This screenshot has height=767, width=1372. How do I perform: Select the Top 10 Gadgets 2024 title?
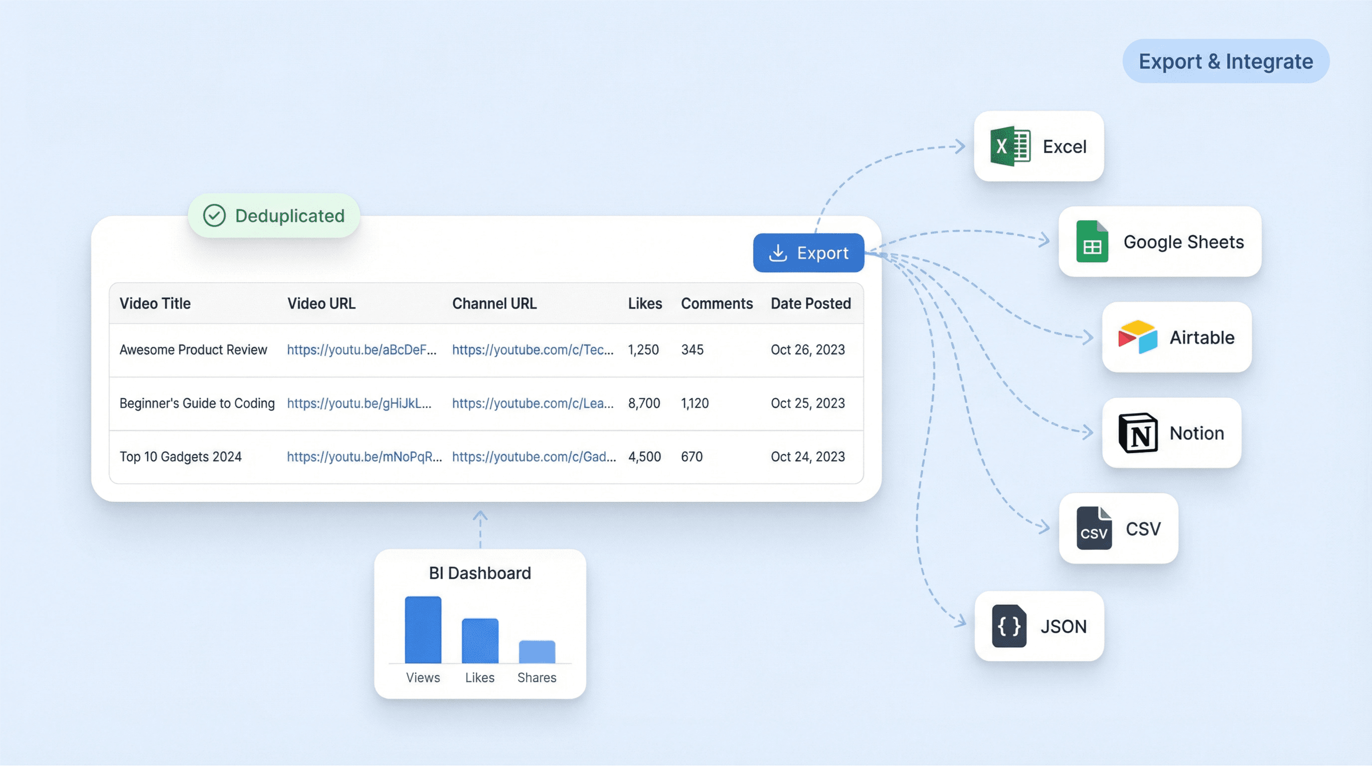tap(180, 457)
